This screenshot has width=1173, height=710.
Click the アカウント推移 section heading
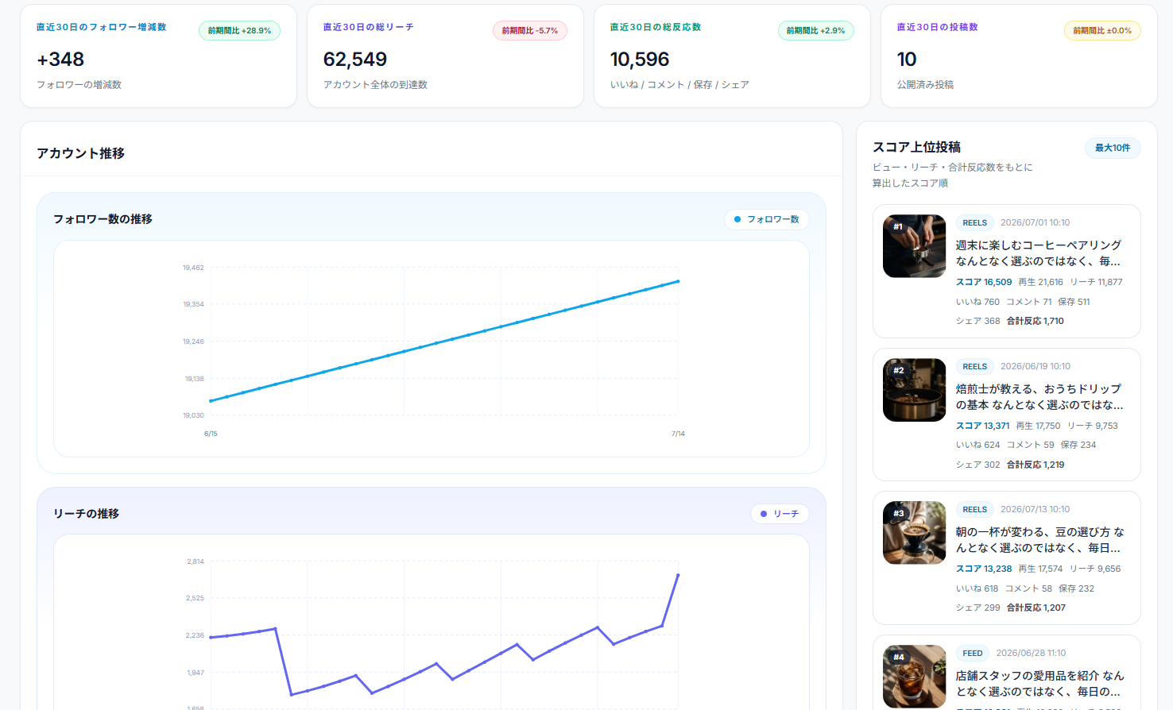tap(80, 153)
